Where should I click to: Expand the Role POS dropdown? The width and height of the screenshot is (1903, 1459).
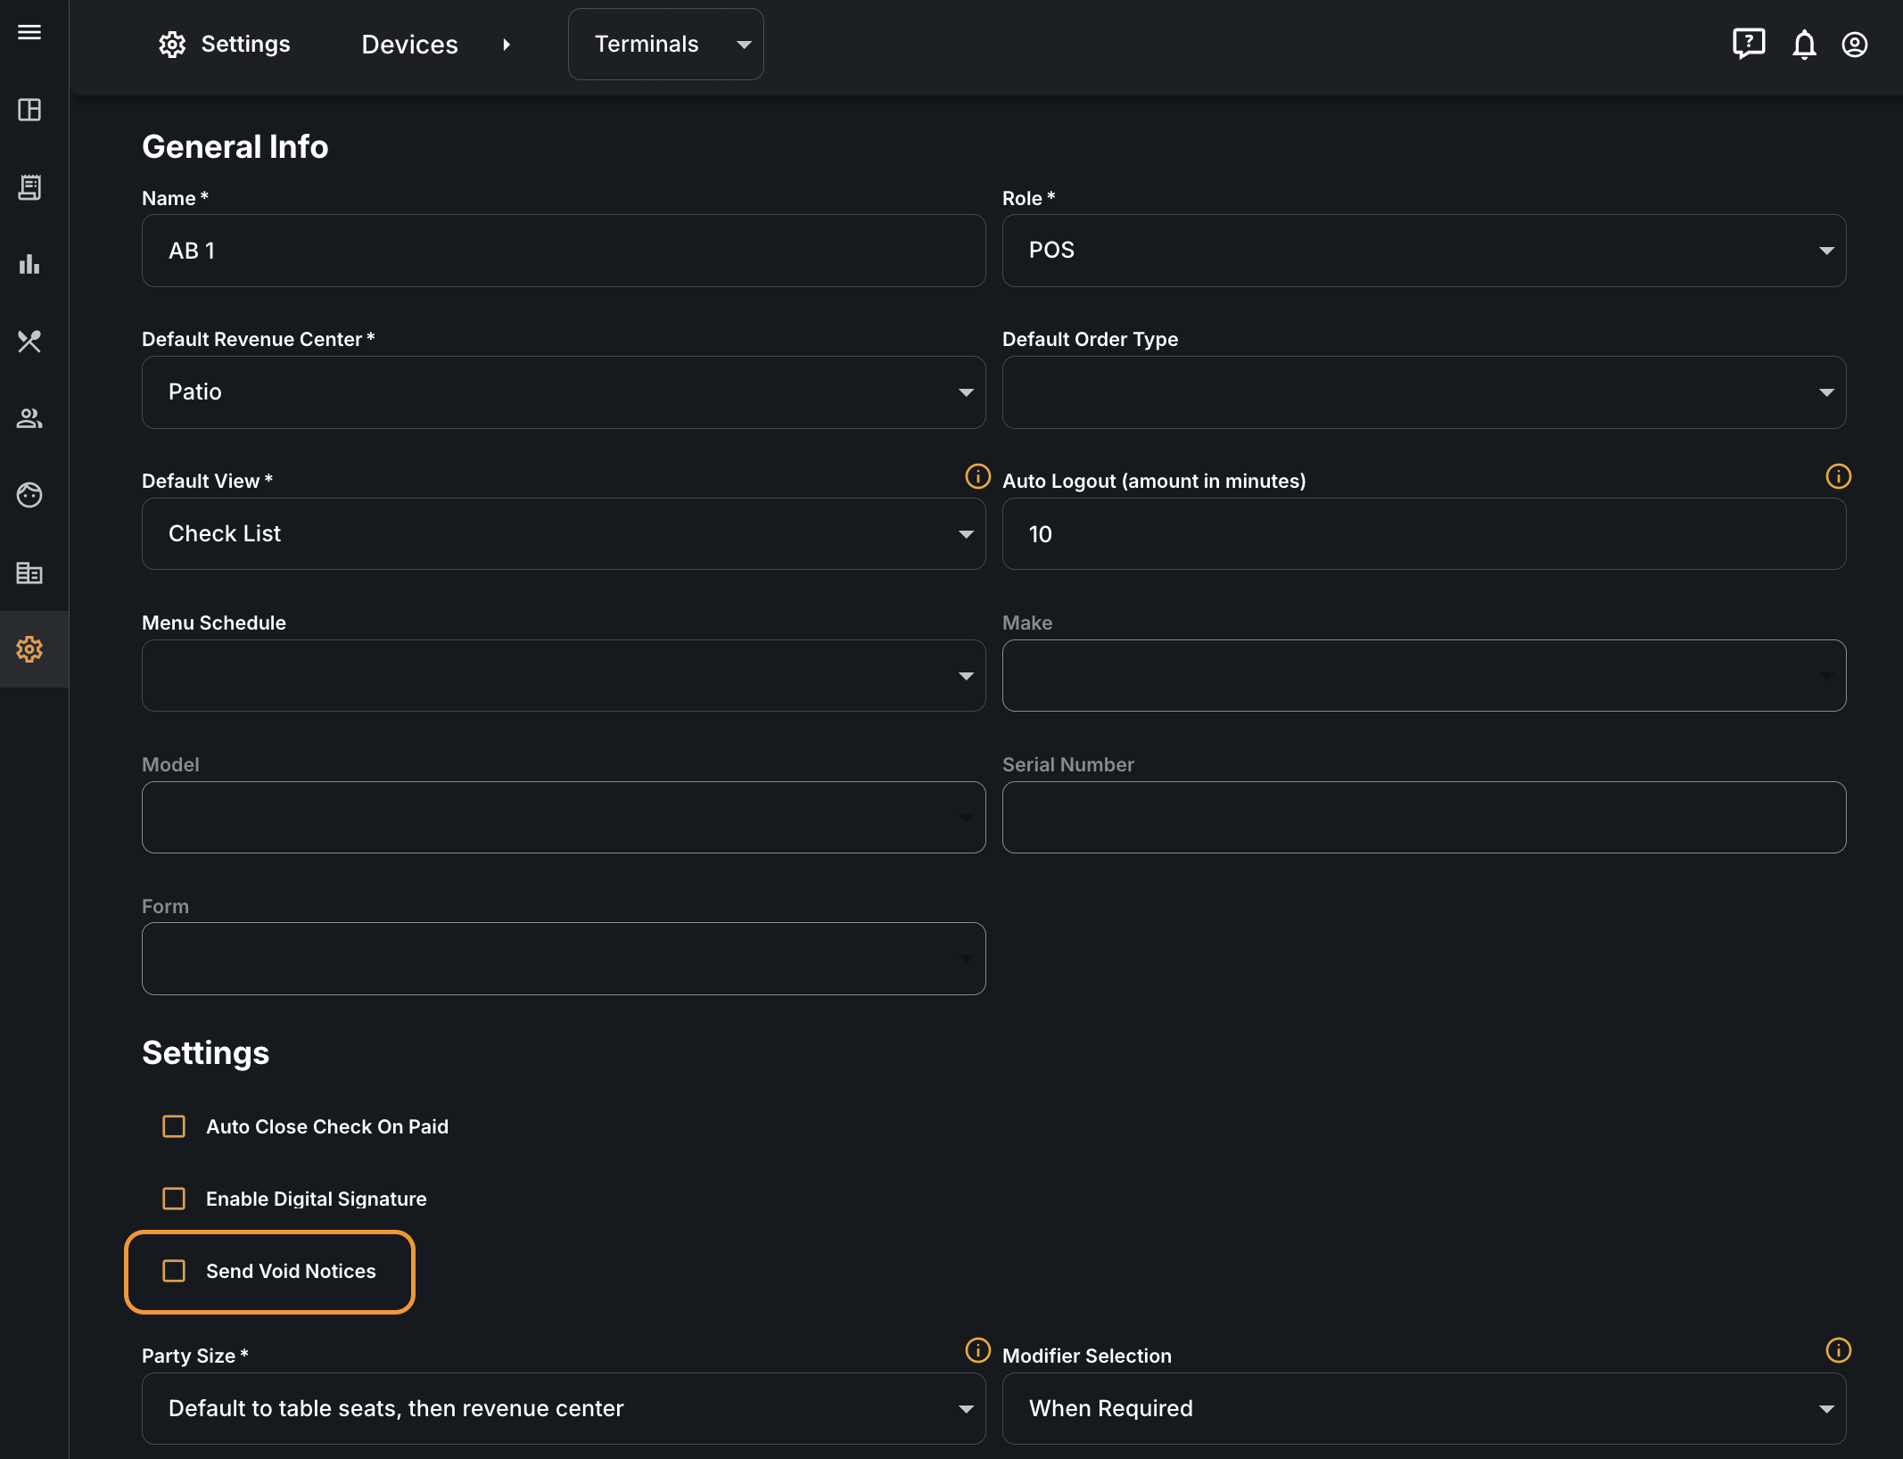click(1423, 251)
